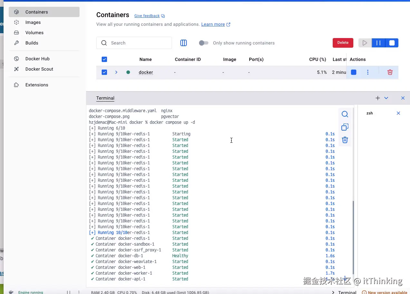Expand the docker compose stack row
The image size is (410, 294).
click(x=116, y=72)
